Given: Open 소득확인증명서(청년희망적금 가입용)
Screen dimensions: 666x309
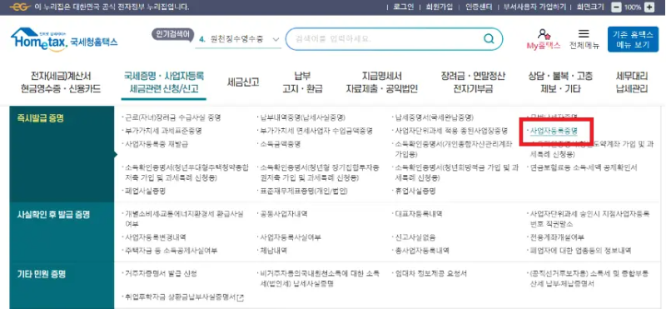Looking at the screenshot, I should [456, 172].
